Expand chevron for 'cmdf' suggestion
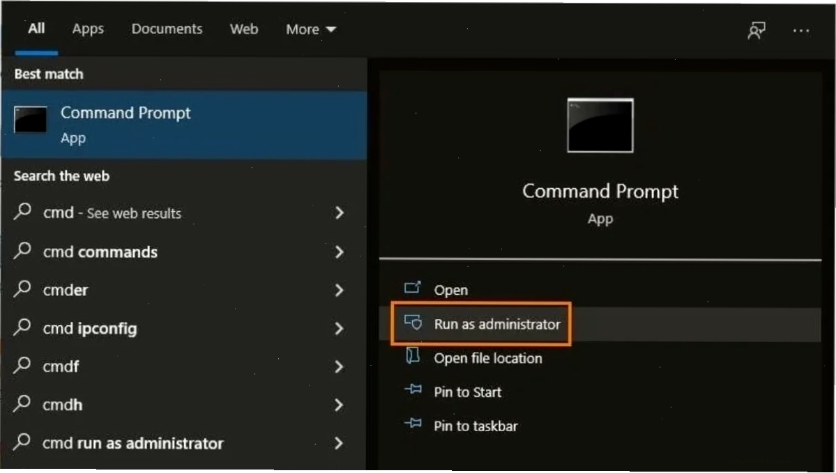This screenshot has height=473, width=836. pyautogui.click(x=339, y=367)
